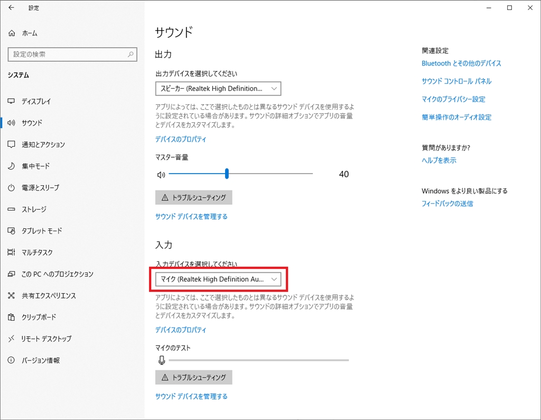Click the notifications (通知とアクション) icon
The image size is (541, 420).
click(x=12, y=145)
